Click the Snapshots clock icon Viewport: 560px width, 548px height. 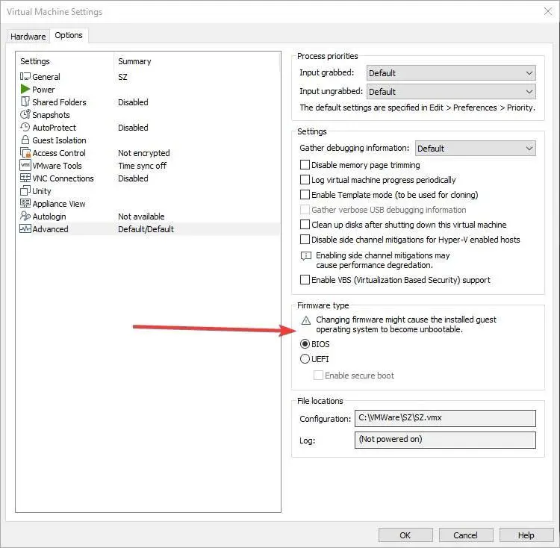25,114
